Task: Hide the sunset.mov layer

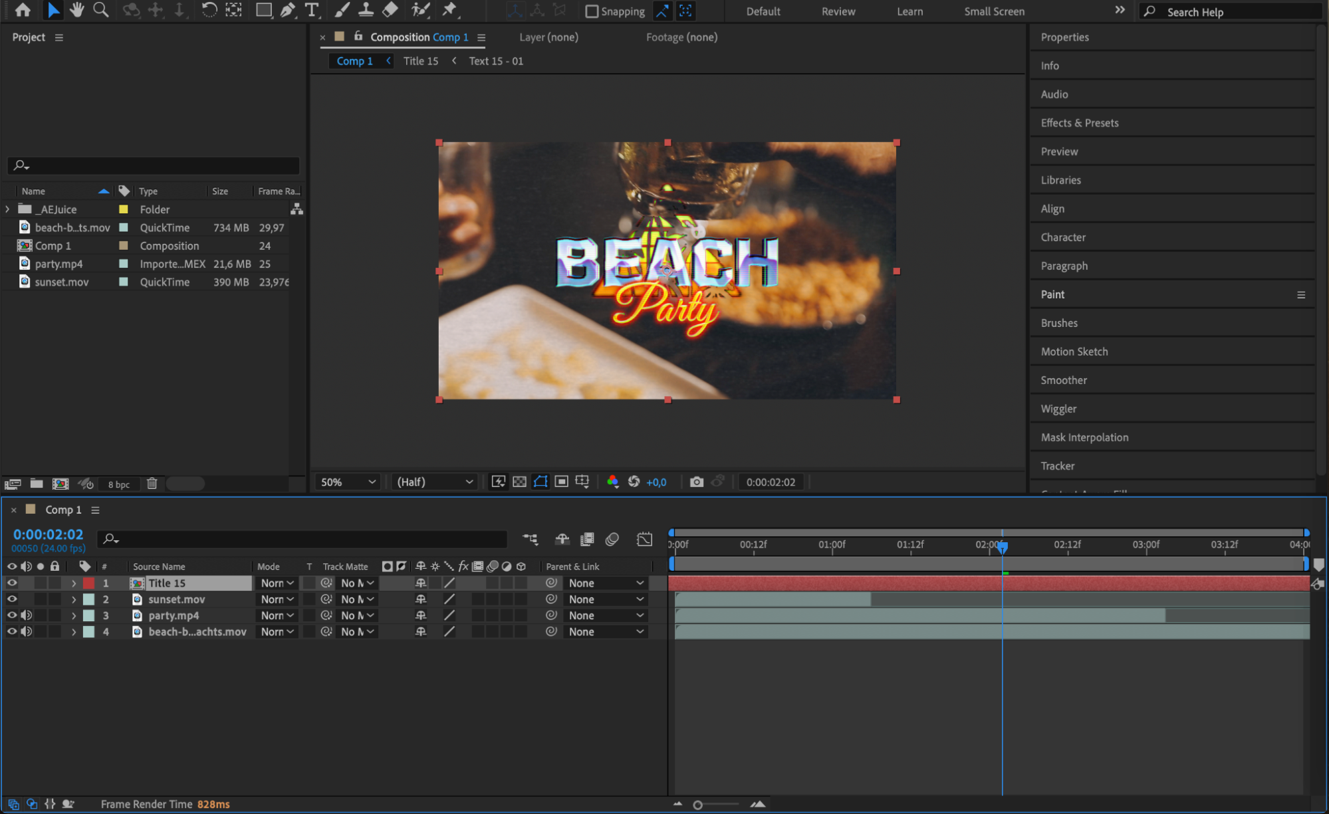Action: 12,599
